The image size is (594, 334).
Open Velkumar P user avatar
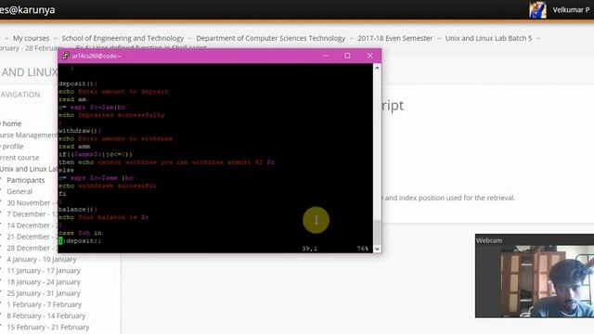pyautogui.click(x=537, y=10)
